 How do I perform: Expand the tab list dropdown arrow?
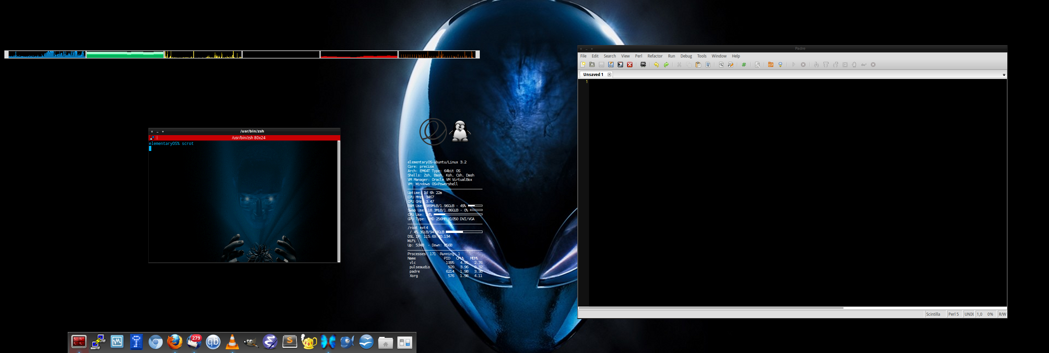(1004, 75)
